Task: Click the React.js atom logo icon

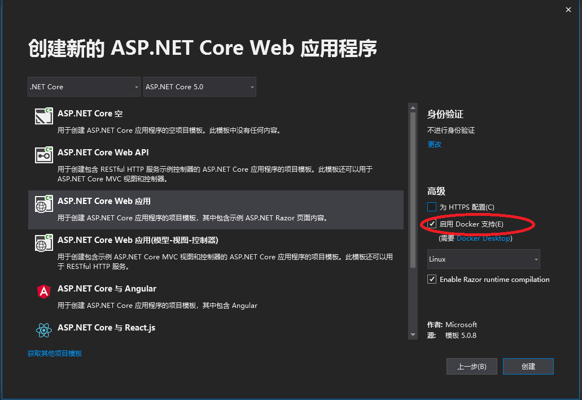Action: (44, 330)
